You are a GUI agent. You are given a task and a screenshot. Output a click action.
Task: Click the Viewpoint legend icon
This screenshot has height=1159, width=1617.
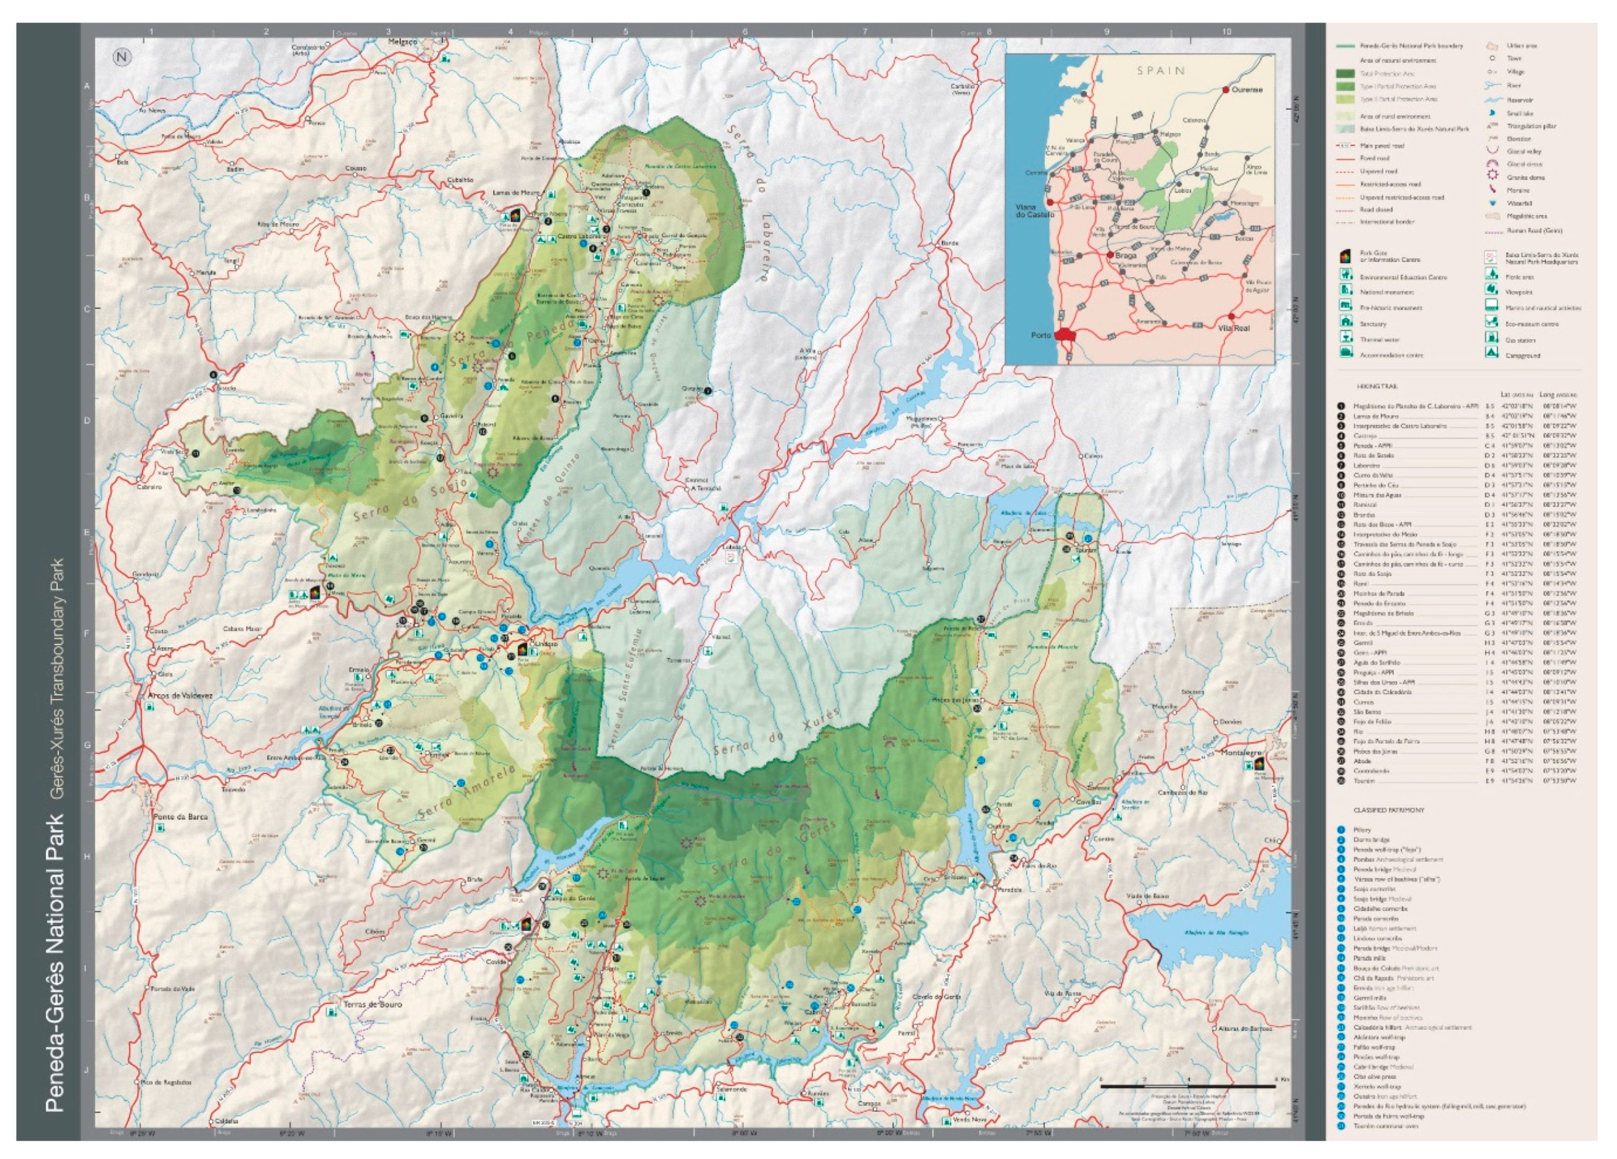[1491, 290]
